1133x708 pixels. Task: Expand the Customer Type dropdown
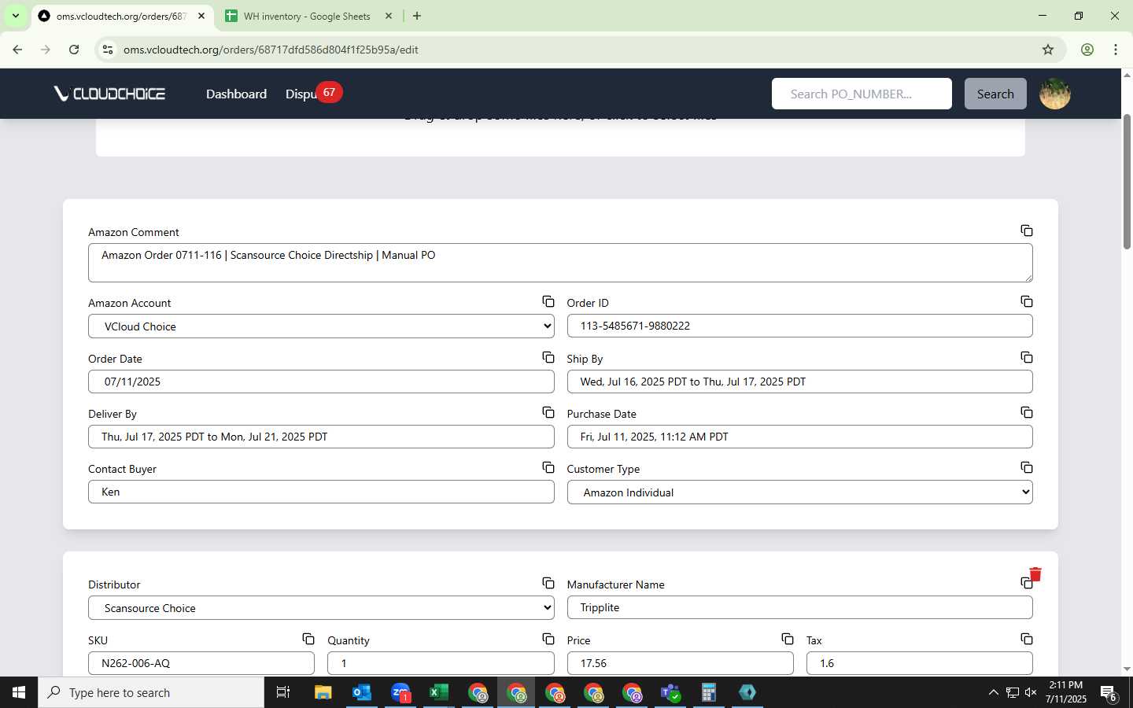pyautogui.click(x=799, y=492)
